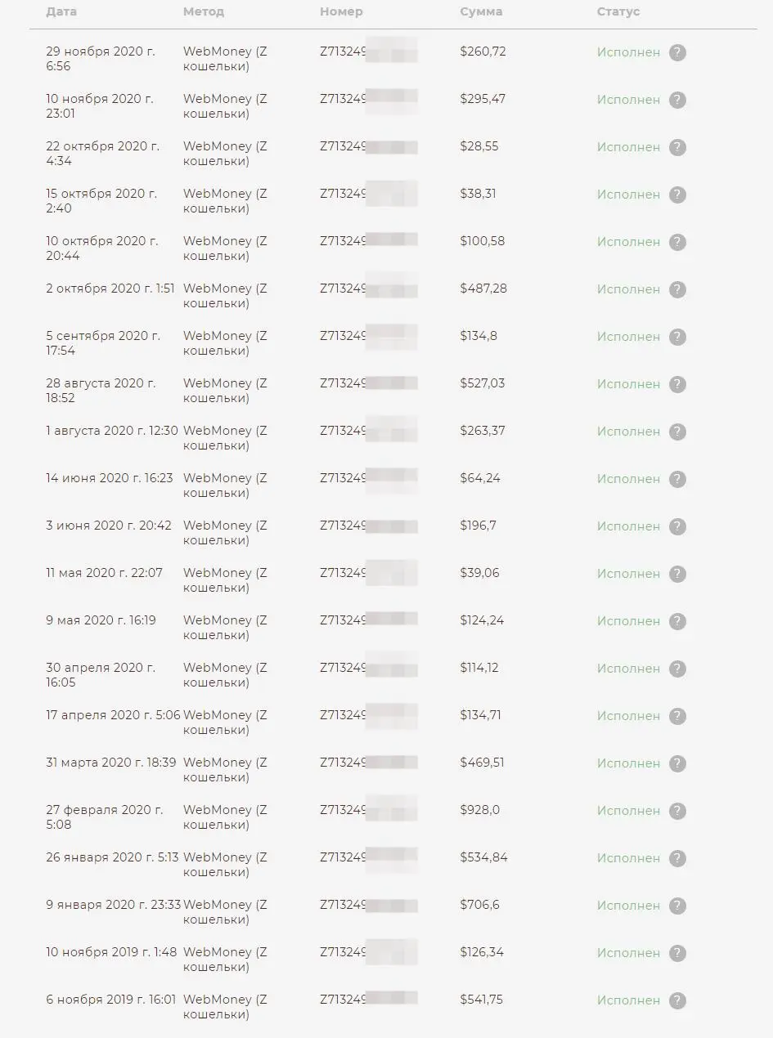Click help icon for $64,24 payout

[x=677, y=480]
